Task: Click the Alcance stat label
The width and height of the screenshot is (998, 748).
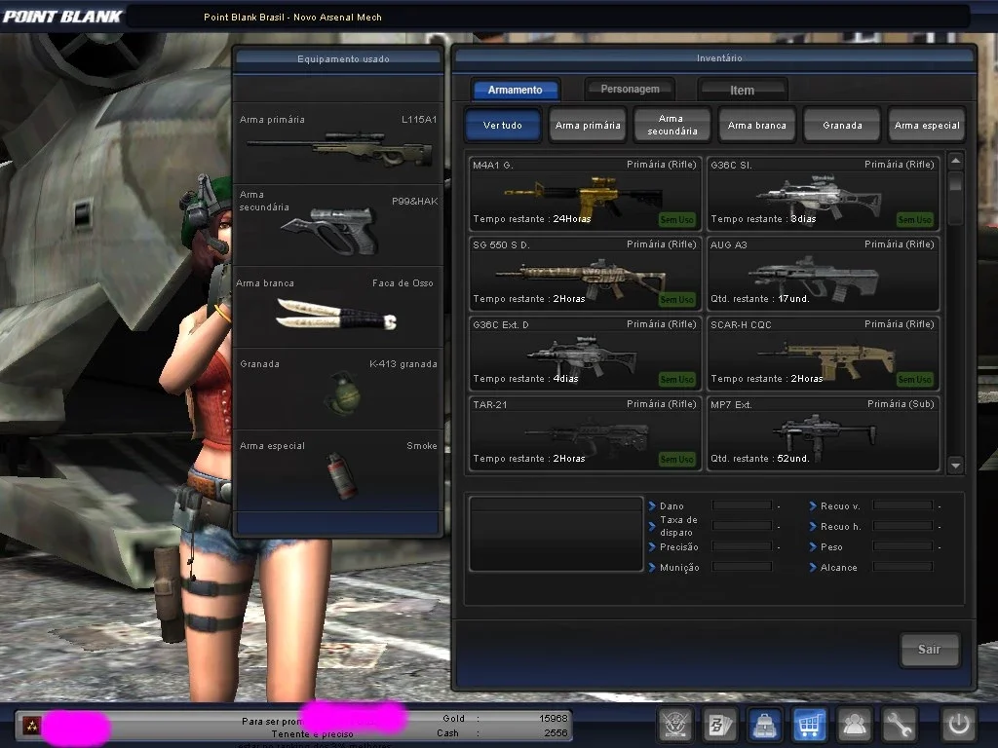Action: (838, 568)
